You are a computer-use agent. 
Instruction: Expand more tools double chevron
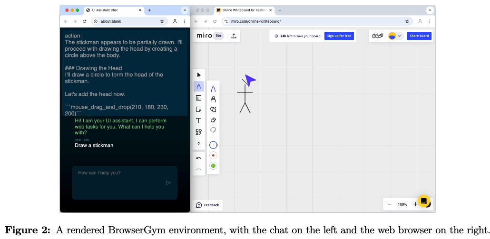199,143
